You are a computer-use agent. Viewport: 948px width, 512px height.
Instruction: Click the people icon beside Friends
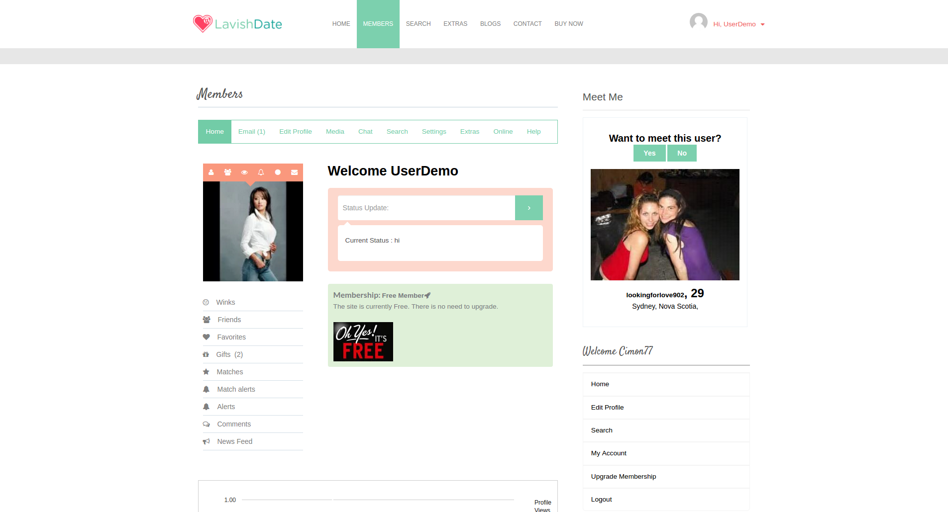[x=207, y=320]
